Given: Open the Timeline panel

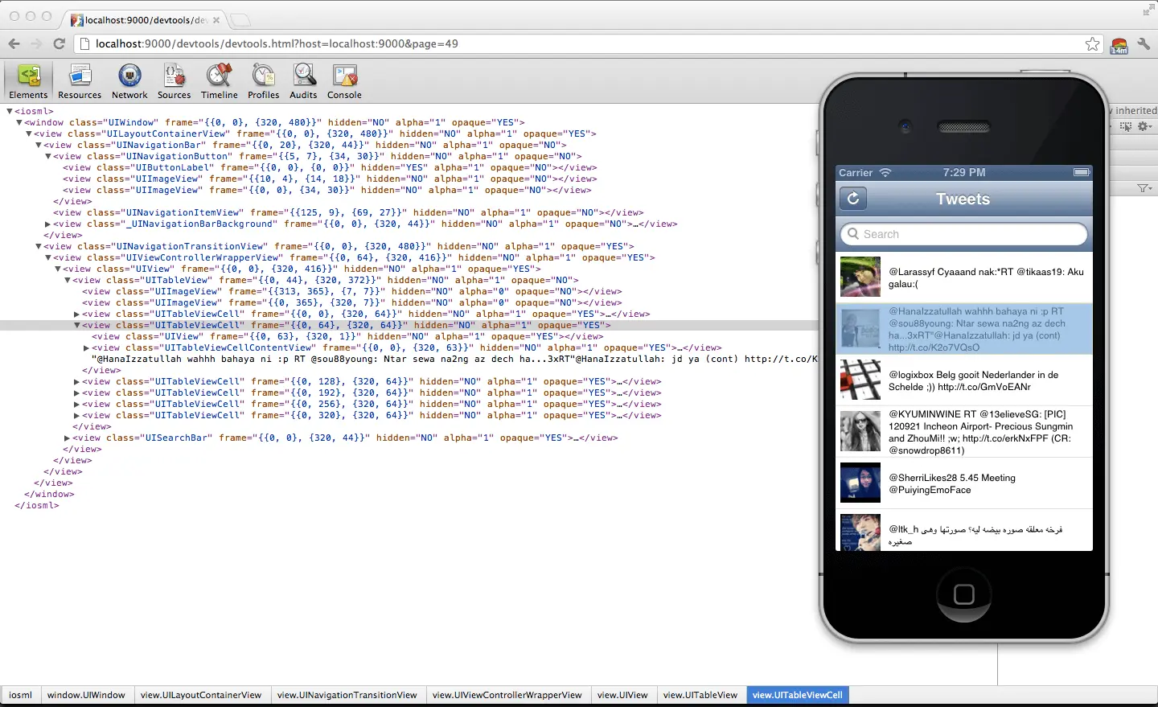Looking at the screenshot, I should click(x=219, y=80).
